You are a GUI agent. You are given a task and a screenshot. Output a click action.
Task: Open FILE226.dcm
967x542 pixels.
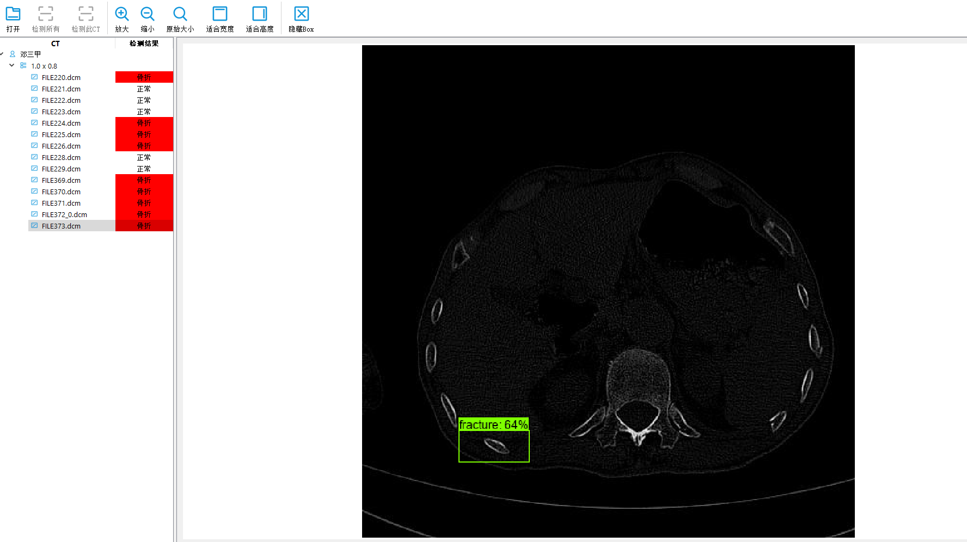pyautogui.click(x=61, y=146)
